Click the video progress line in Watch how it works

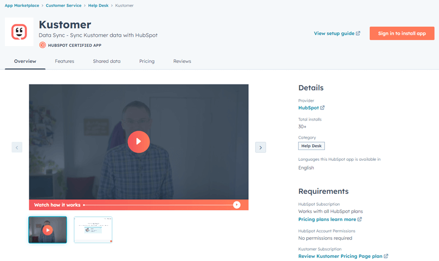158,205
